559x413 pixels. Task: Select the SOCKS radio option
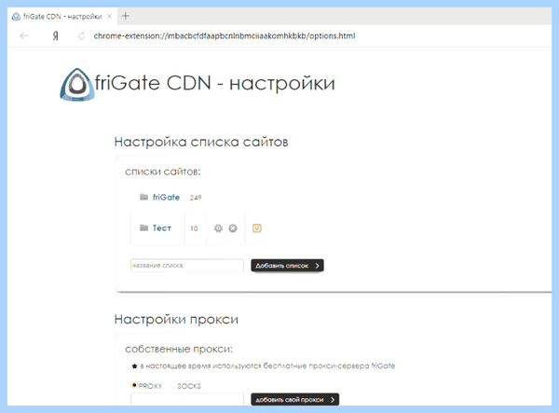173,385
